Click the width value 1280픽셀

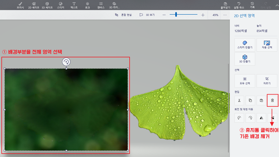point(241,31)
